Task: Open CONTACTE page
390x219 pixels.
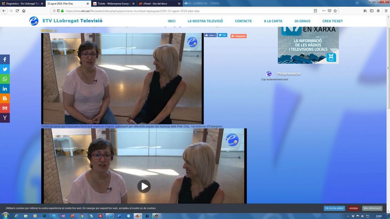Action: [243, 21]
